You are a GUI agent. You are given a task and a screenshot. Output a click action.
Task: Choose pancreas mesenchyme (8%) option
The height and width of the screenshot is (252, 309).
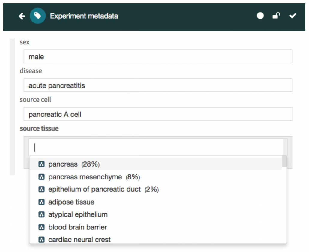pyautogui.click(x=156, y=177)
